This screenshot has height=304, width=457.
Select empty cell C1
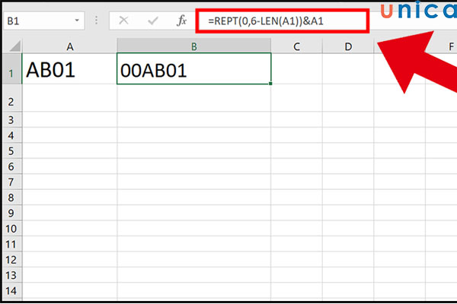(x=296, y=70)
